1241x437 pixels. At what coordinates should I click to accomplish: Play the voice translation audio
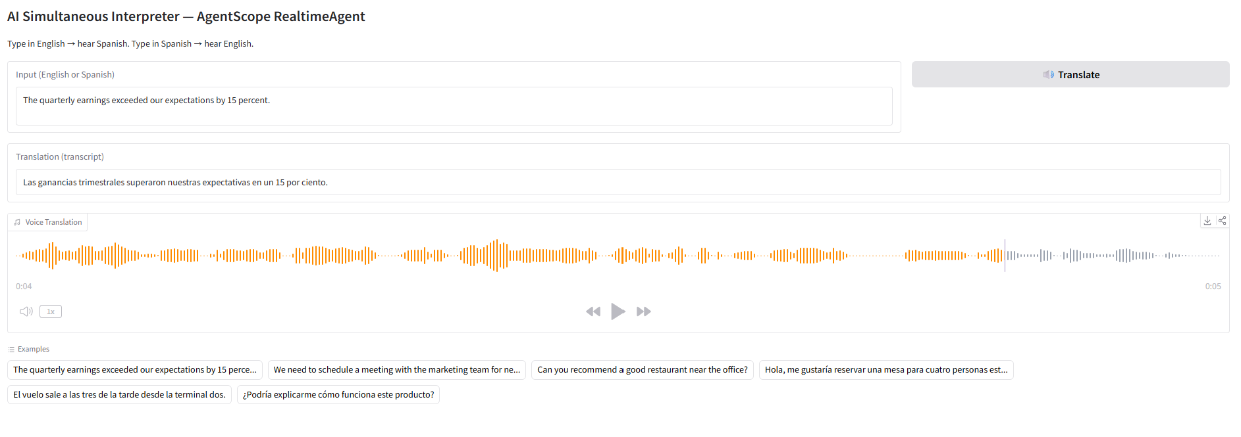point(618,311)
